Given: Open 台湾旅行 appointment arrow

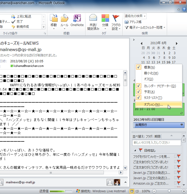Looking at the screenshot, I should click(x=182, y=125).
